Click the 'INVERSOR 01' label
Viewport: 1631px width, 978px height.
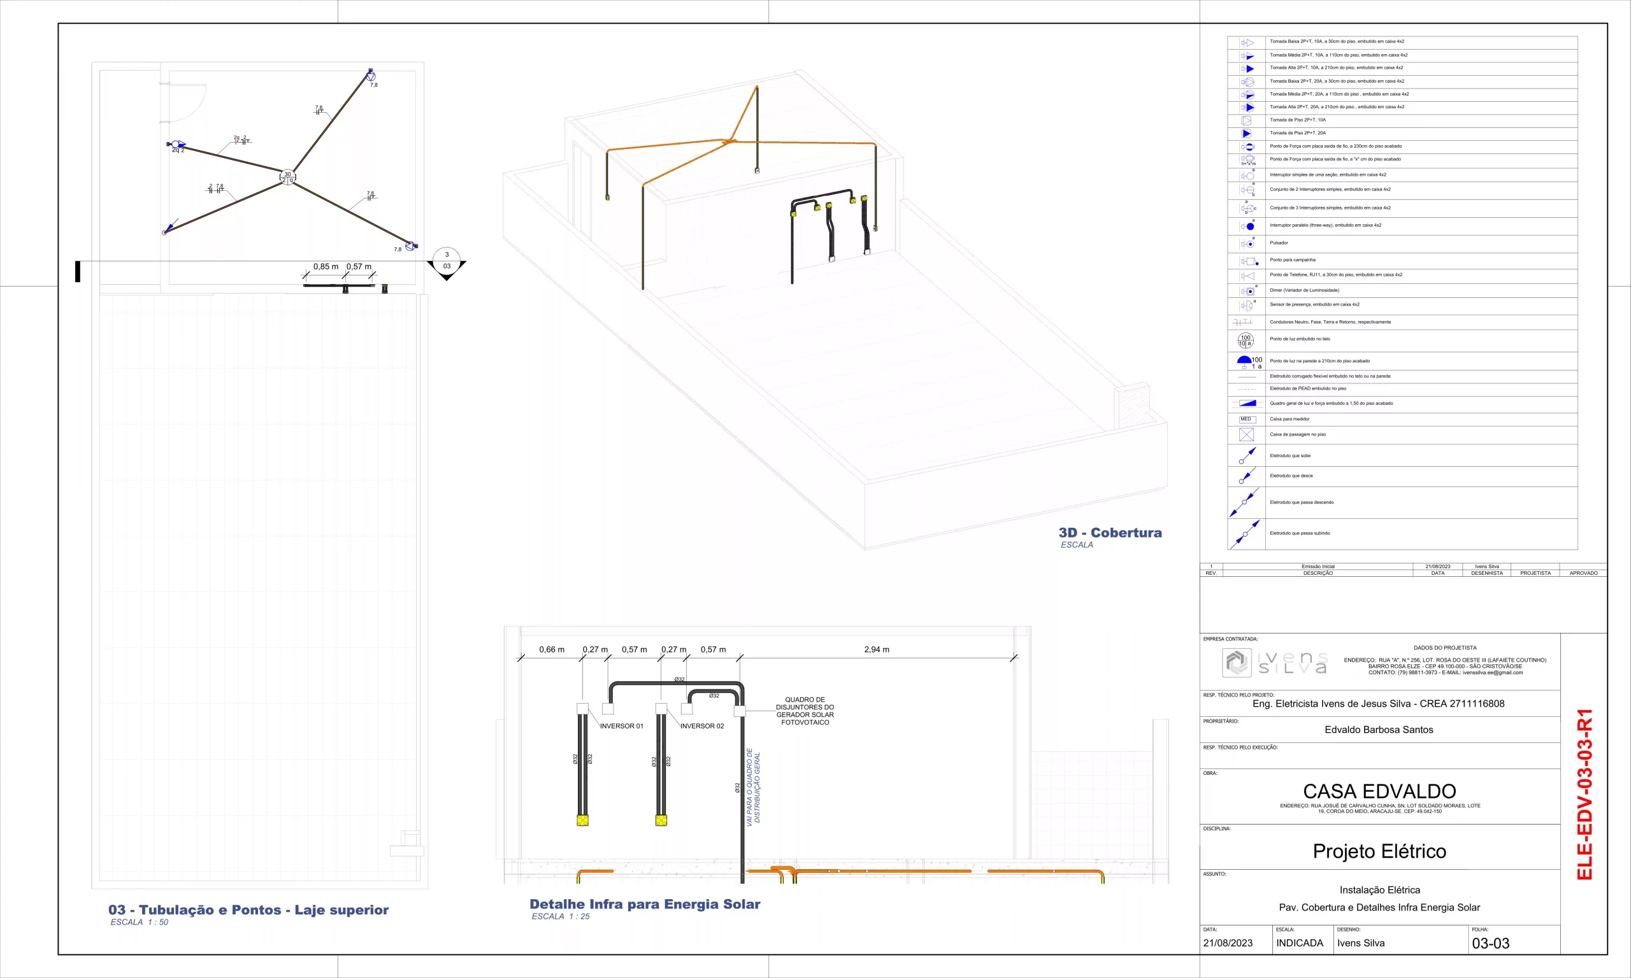pos(621,726)
